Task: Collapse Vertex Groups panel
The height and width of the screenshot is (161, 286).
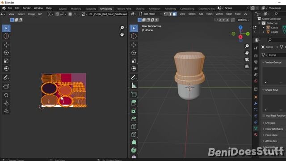Action: click(x=273, y=63)
